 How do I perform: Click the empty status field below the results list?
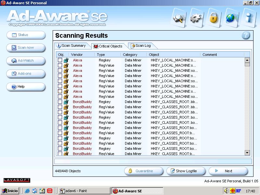pyautogui.click(x=153, y=161)
